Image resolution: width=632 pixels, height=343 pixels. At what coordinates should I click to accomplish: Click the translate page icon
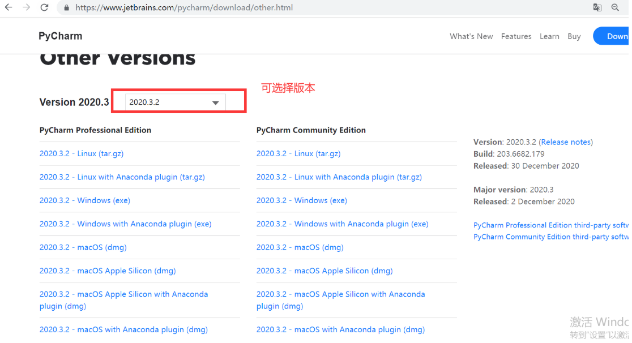point(597,7)
